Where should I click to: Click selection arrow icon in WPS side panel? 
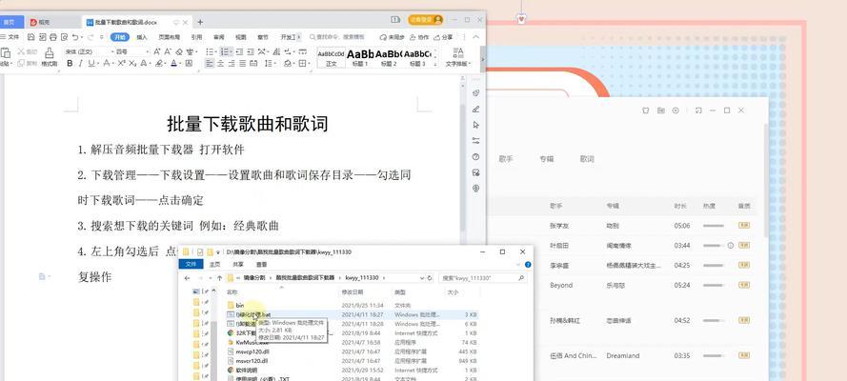[x=475, y=125]
